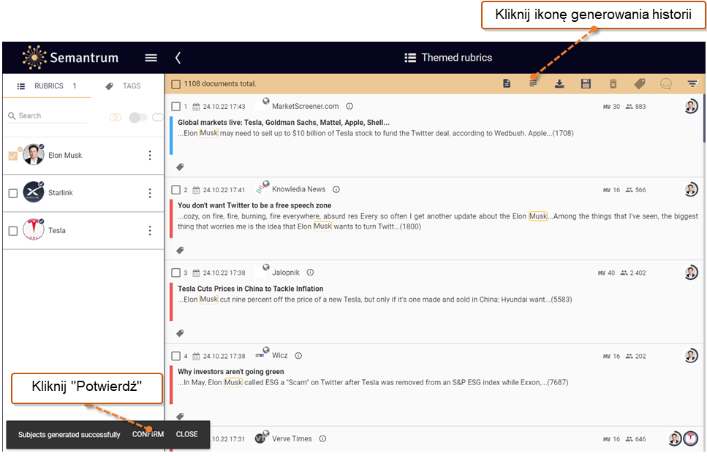Show info for Wicz source
This screenshot has width=707, height=456.
click(298, 355)
